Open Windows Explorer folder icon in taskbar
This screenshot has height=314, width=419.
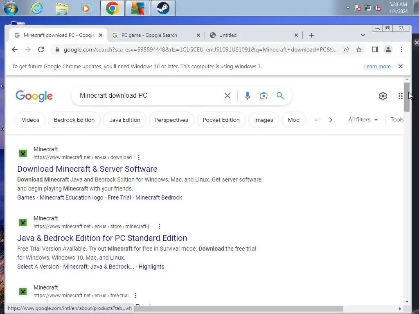[62, 8]
